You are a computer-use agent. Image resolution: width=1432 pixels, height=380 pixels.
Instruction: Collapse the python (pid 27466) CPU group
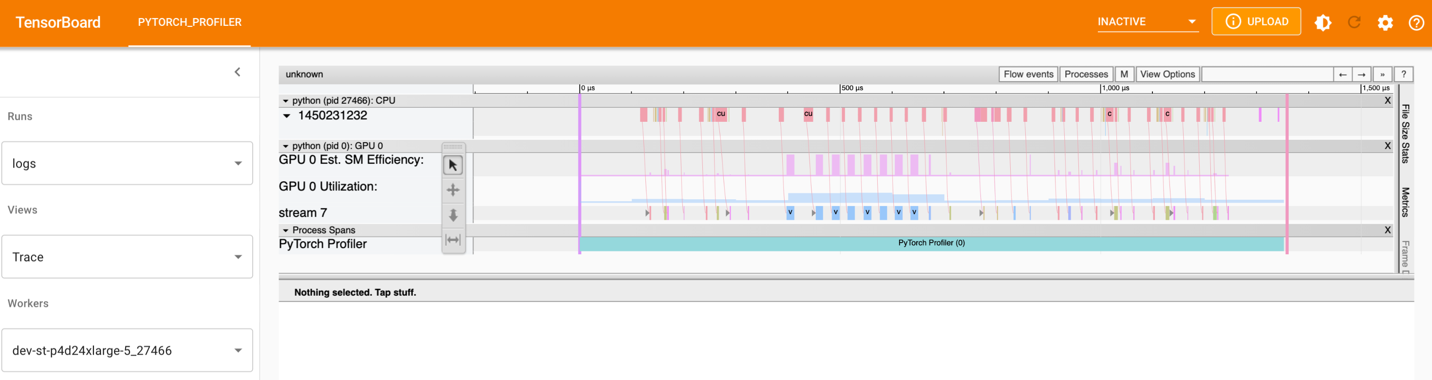click(286, 101)
